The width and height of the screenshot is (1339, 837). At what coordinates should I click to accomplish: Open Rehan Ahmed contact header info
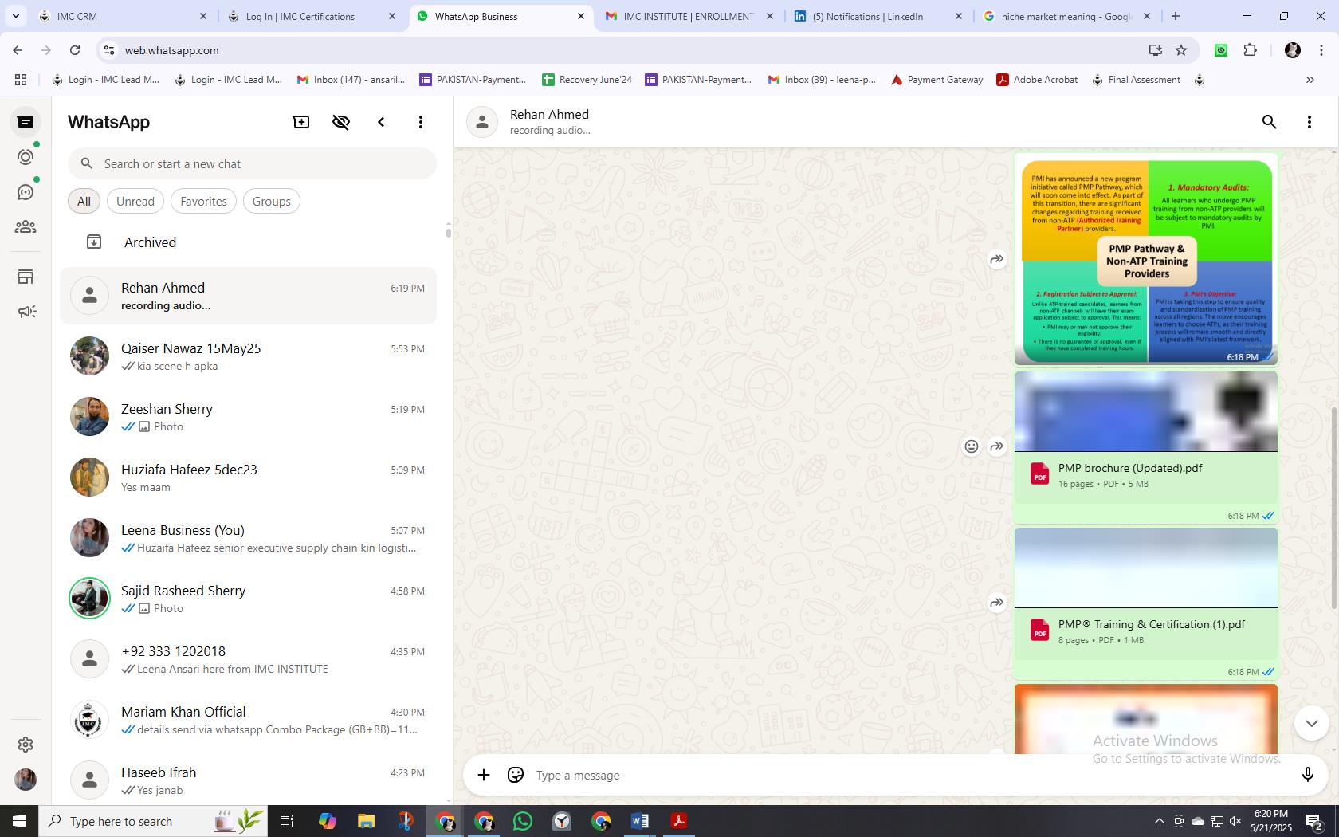click(x=550, y=122)
